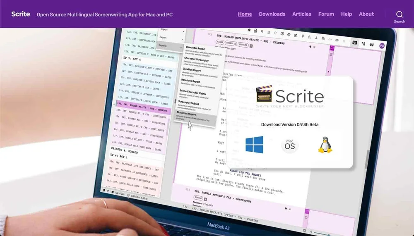
Task: Choose Character Report in the Reports submenu
Action: [203, 52]
